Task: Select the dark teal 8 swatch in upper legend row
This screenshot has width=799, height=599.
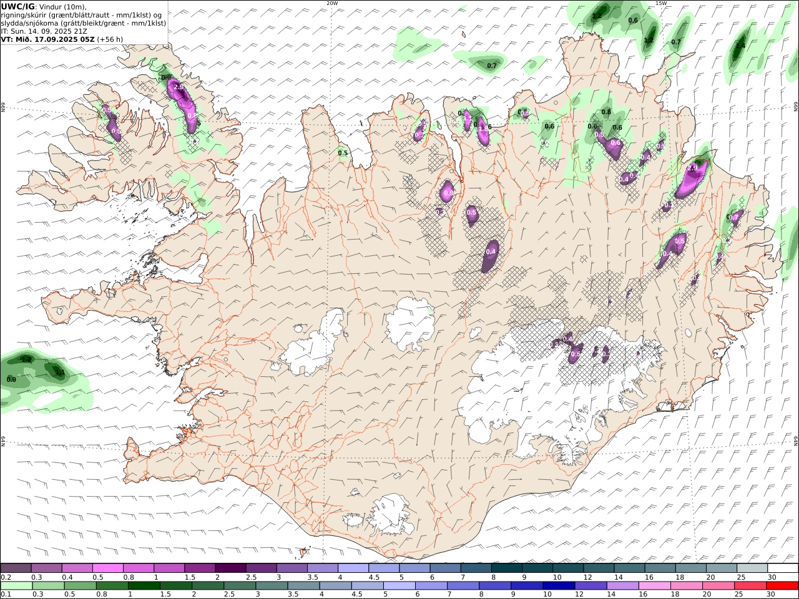Action: click(507, 568)
